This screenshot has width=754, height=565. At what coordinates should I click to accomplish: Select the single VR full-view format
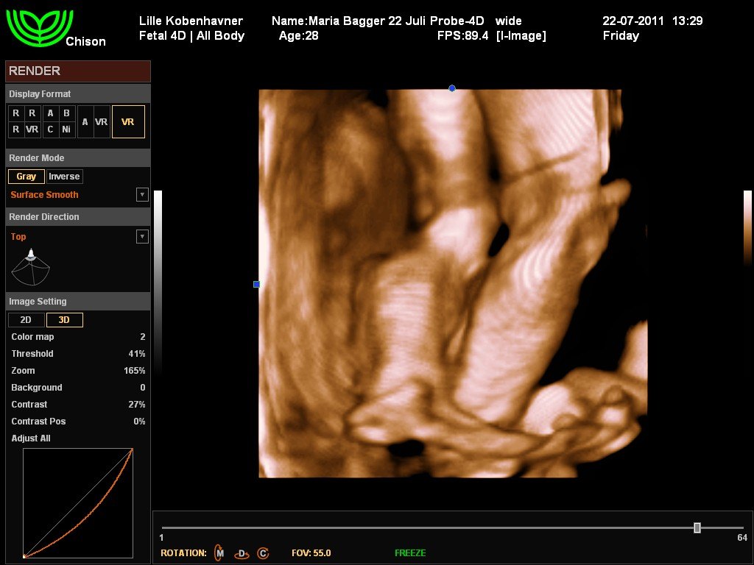point(128,122)
